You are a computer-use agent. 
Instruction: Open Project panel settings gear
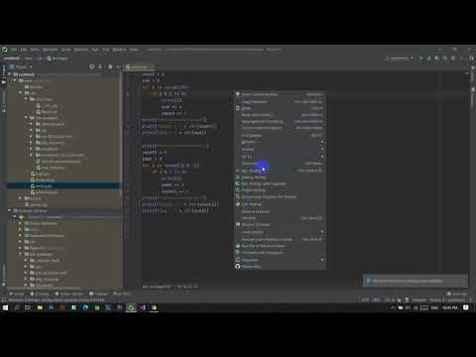[x=110, y=66]
